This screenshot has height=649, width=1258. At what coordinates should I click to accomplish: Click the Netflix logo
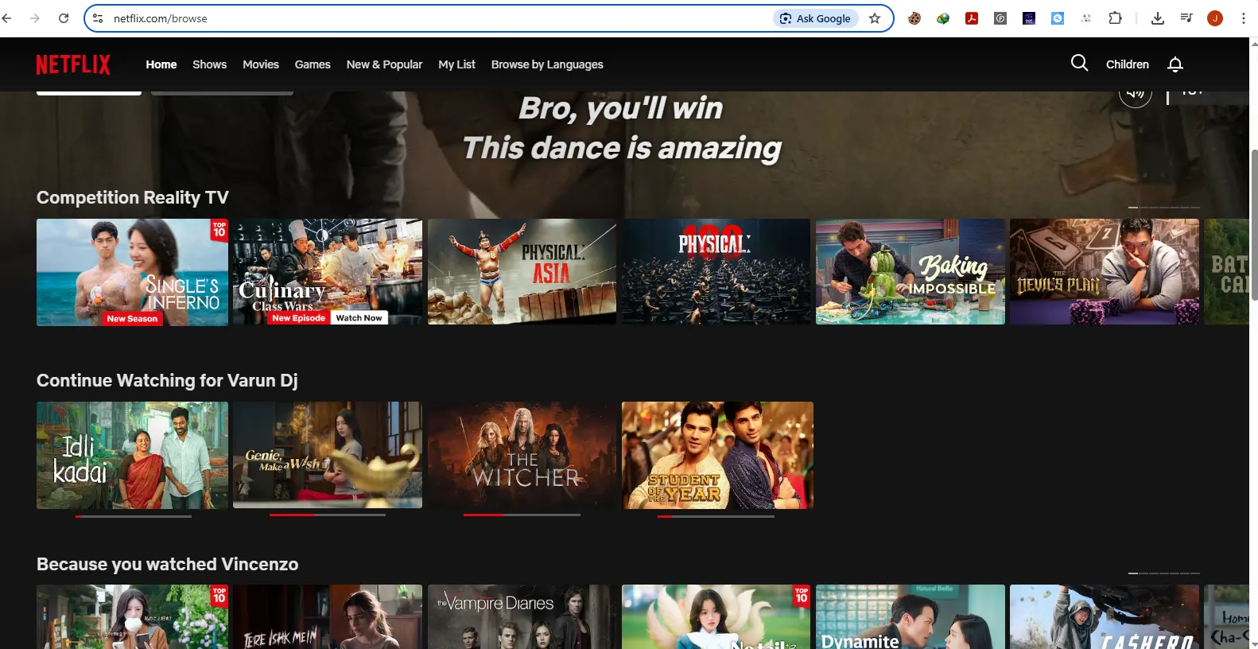[x=73, y=64]
